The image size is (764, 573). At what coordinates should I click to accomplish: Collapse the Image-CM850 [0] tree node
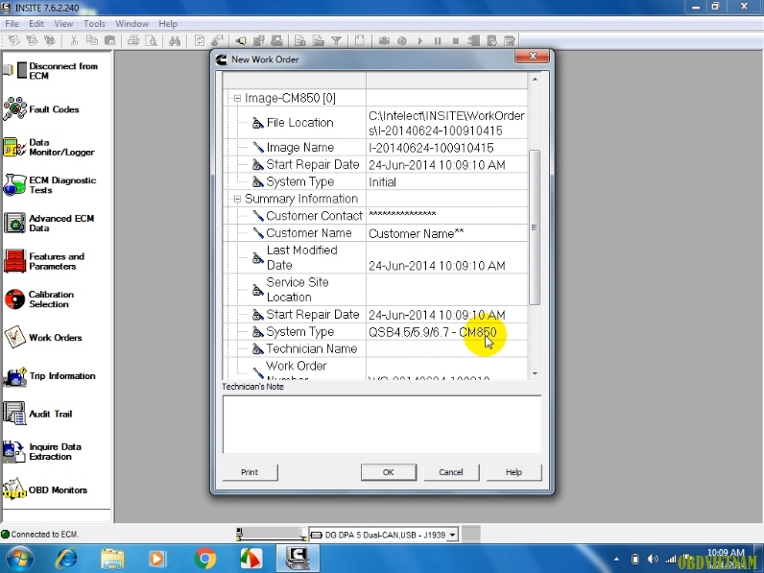(x=237, y=99)
